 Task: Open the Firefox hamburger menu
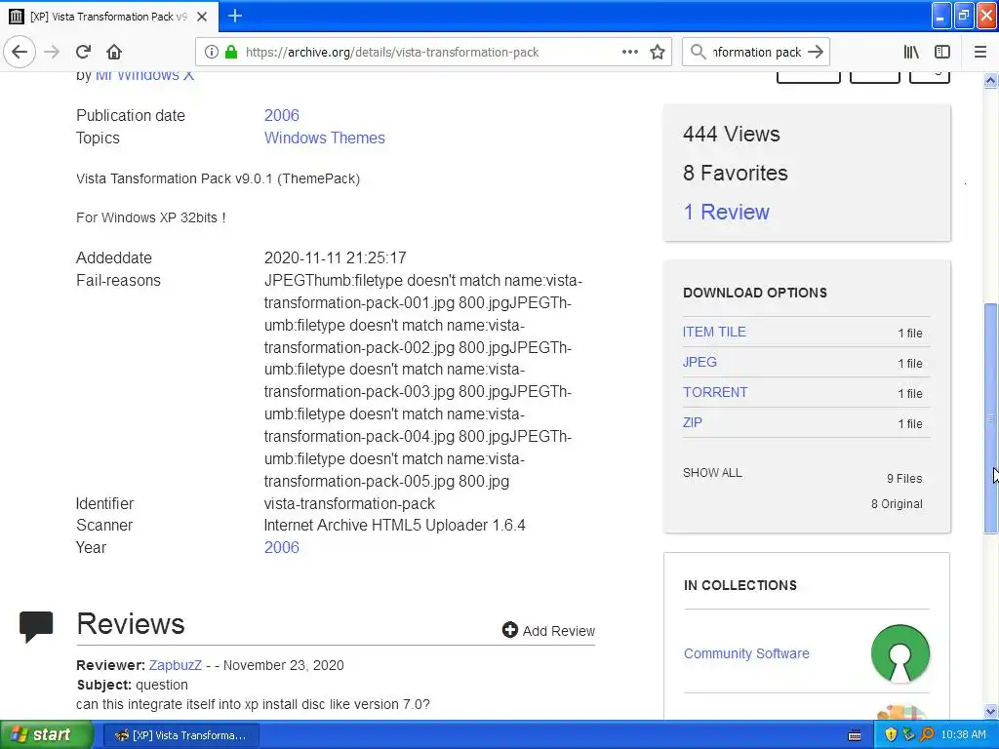click(980, 52)
